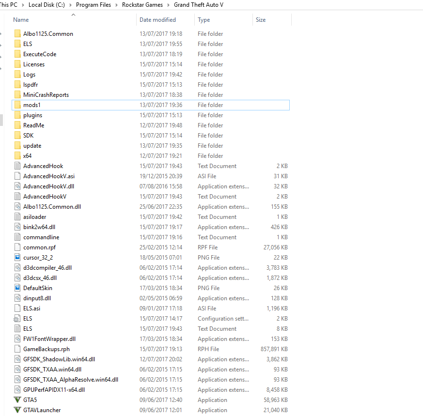The width and height of the screenshot is (423, 416).
Task: Click the AdvancedHookV.dll file icon
Action: (17, 186)
